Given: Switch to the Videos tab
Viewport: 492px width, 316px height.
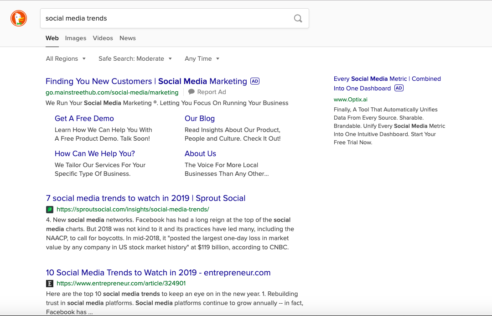Looking at the screenshot, I should (x=103, y=38).
